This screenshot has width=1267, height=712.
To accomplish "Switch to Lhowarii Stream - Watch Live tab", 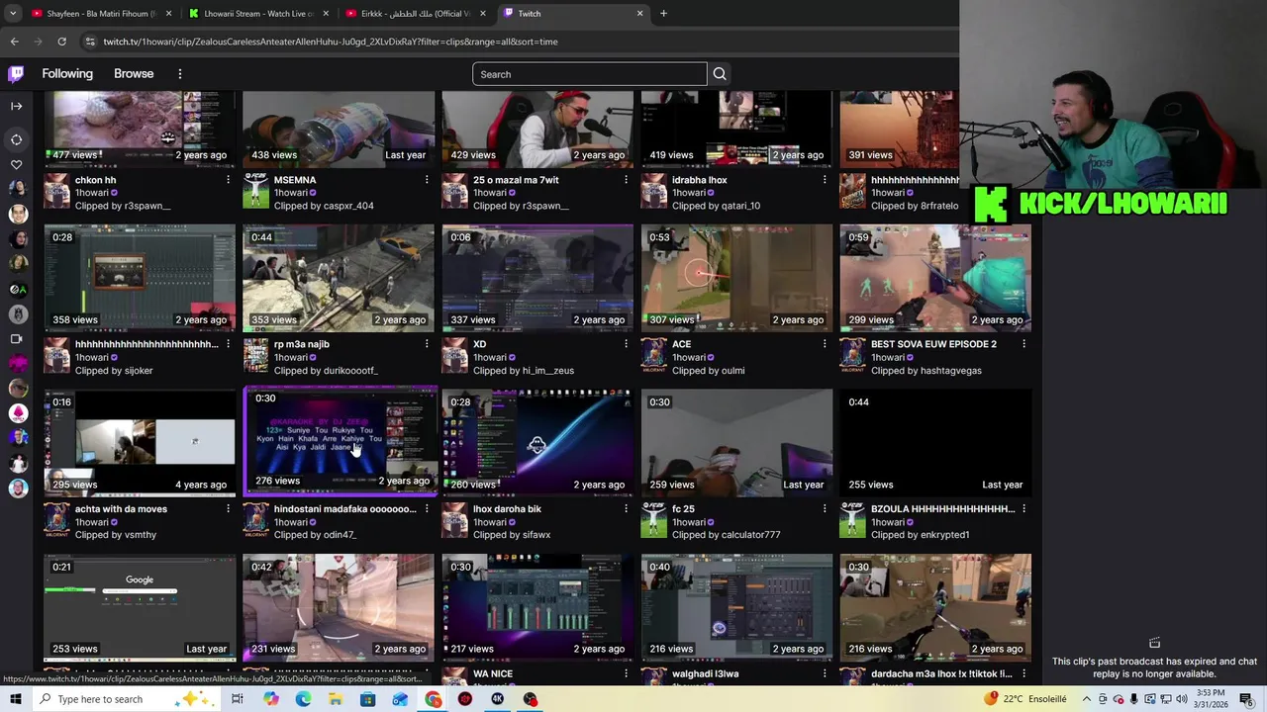I will [257, 14].
